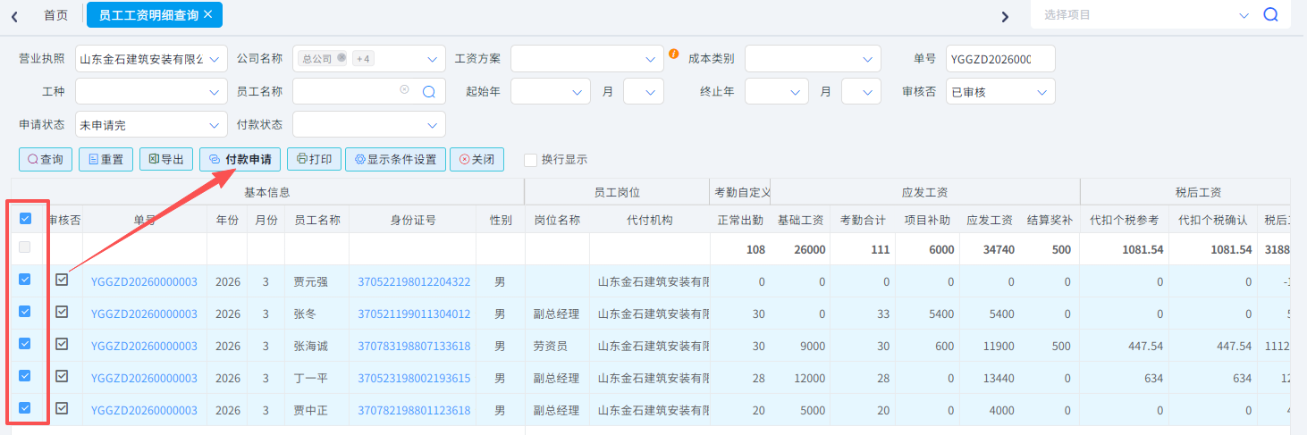Click 审核否 checkbox in 丁一平 row
The width and height of the screenshot is (1307, 435).
(62, 376)
